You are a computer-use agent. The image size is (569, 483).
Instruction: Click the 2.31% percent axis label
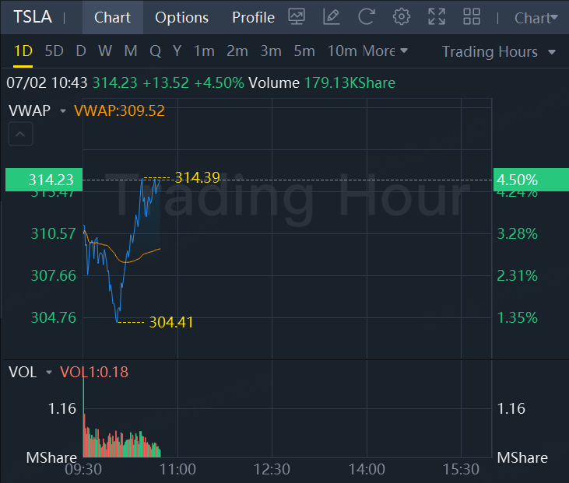[x=517, y=275]
